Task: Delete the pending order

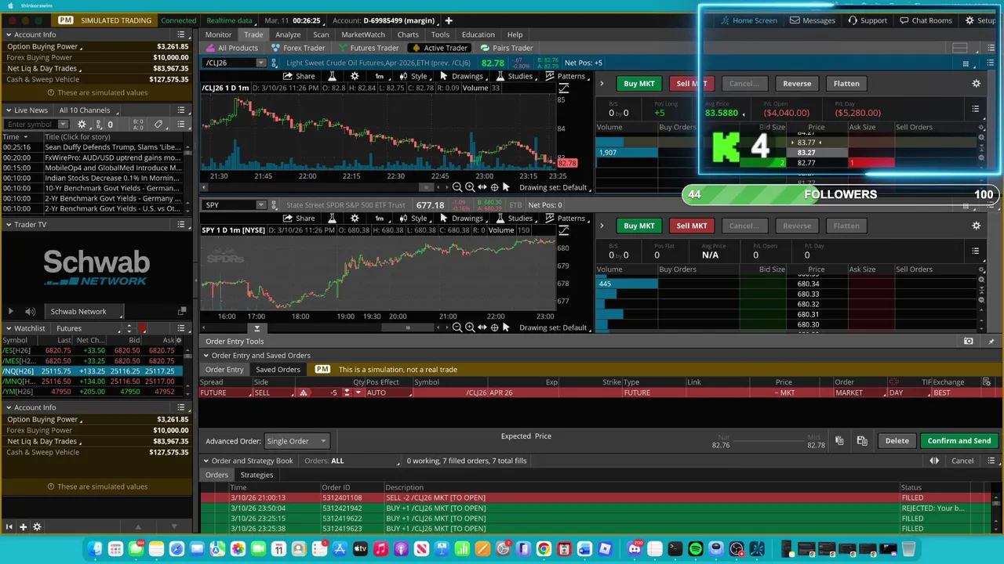Action: tap(897, 441)
